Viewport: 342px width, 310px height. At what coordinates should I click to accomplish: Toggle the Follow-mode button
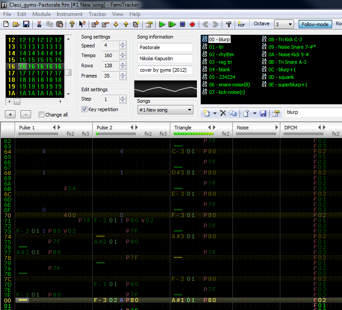315,24
